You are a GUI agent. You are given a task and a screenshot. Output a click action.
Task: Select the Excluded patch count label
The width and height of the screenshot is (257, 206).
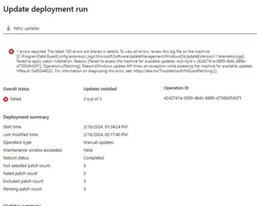coord(23,181)
